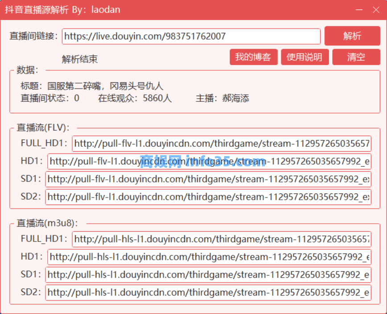Image resolution: width=387 pixels, height=314 pixels.
Task: Click the 主播: 郝海添 text
Action: (222, 98)
